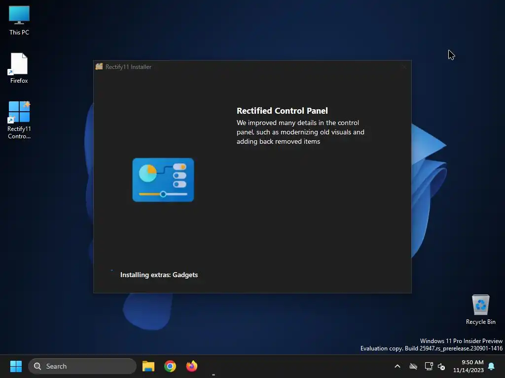Click the Rectified Control Panel heading
The height and width of the screenshot is (378, 505).
point(282,111)
